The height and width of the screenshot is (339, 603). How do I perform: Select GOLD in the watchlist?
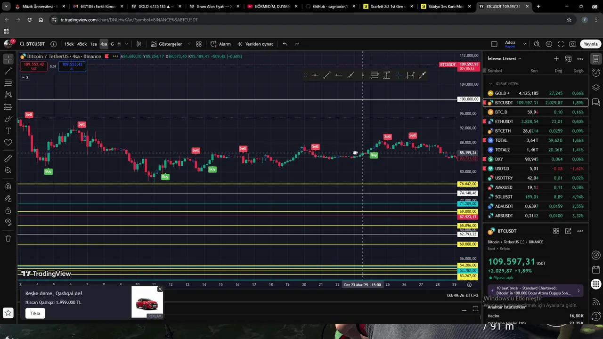(x=535, y=93)
